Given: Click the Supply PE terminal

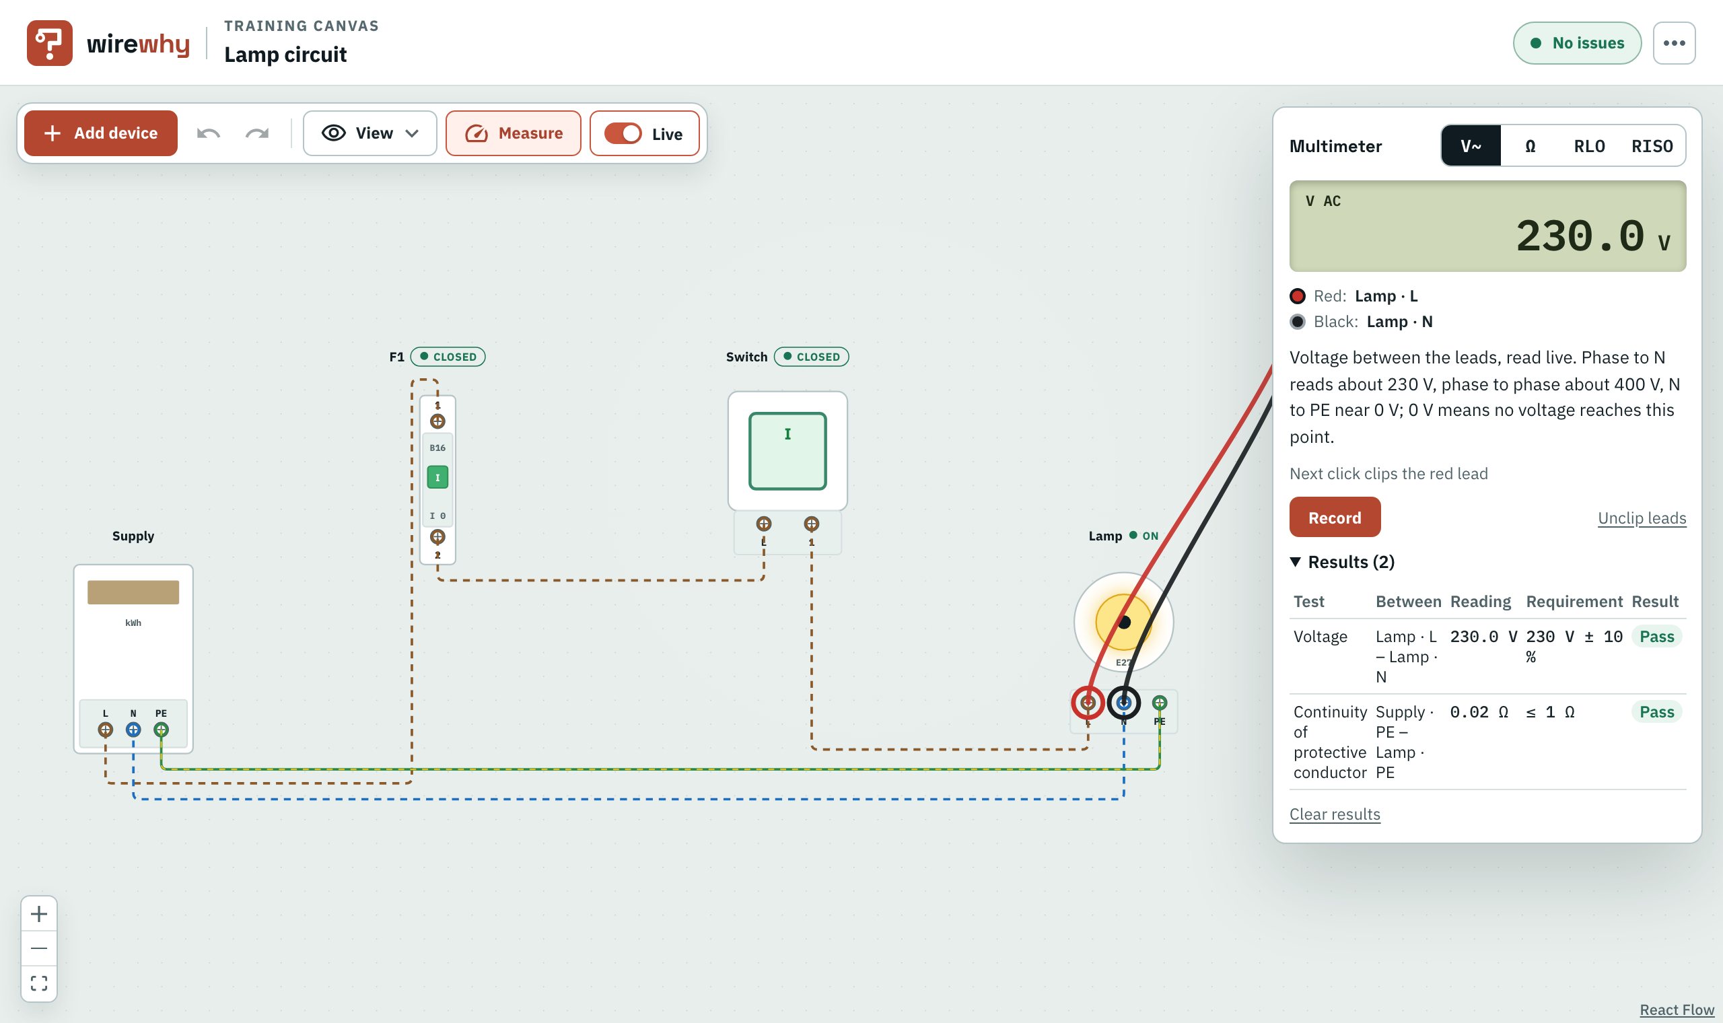Looking at the screenshot, I should click(162, 730).
